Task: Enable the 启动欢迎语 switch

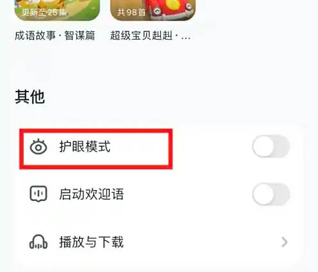Action: click(x=271, y=194)
